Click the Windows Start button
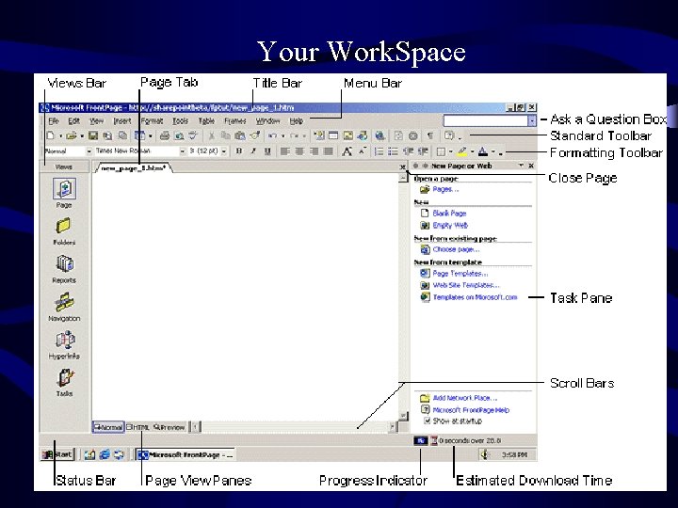 (x=57, y=454)
